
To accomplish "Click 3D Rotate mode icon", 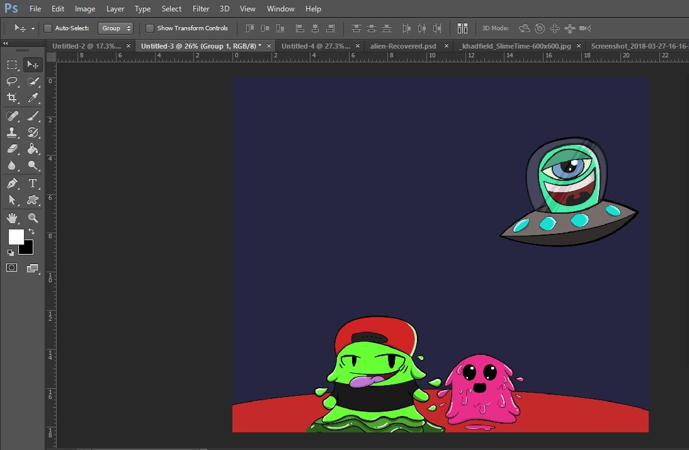I will coord(524,28).
